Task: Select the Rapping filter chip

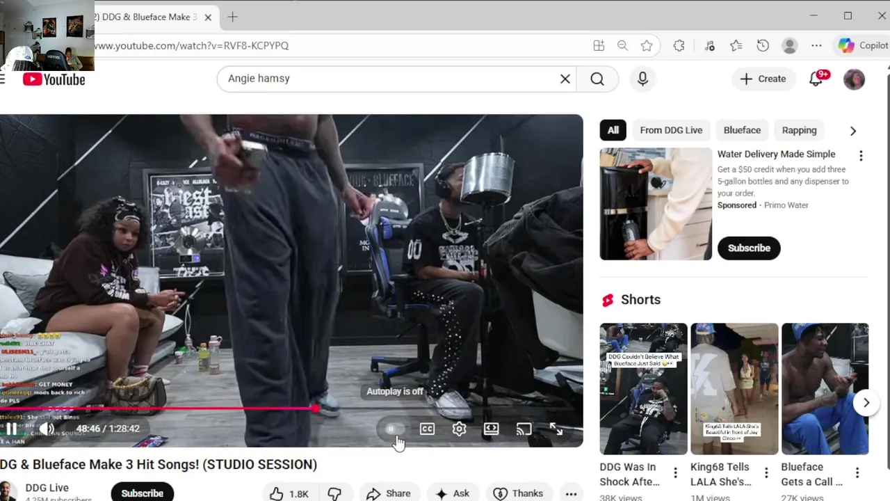Action: (x=799, y=130)
